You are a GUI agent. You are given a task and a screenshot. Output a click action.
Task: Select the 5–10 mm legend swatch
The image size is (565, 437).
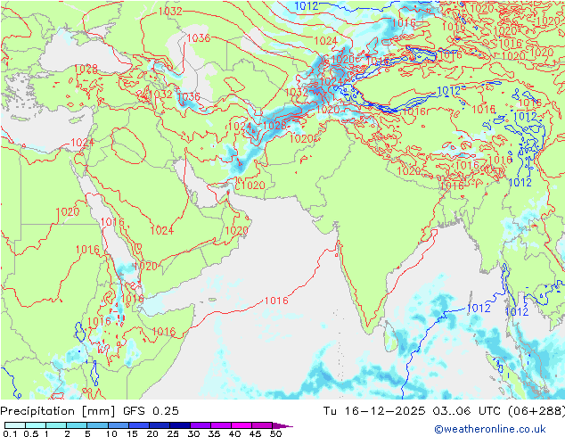coord(97,425)
